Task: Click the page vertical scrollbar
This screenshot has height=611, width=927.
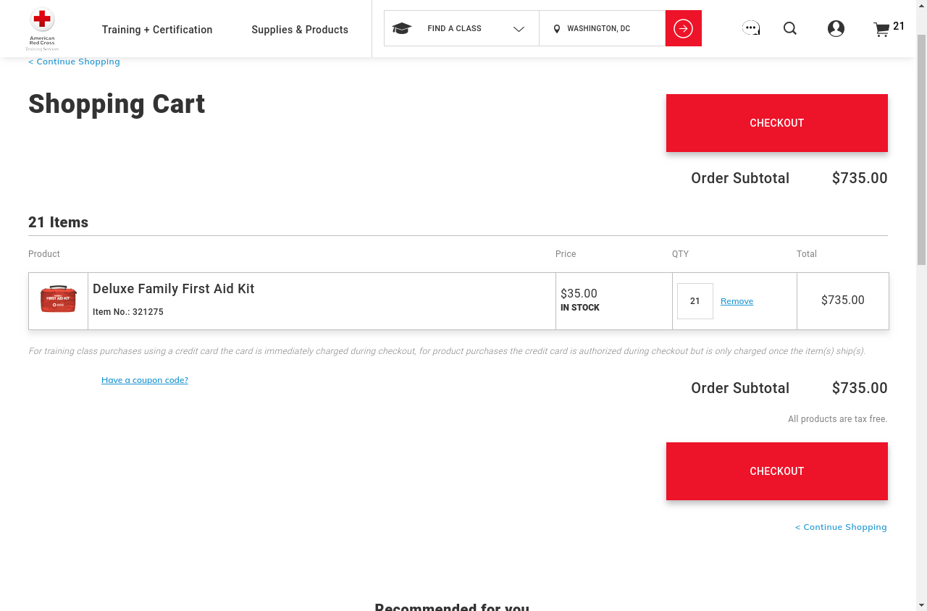Action: coord(921,145)
